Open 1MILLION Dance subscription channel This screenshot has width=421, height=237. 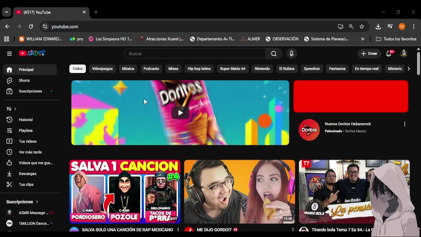[x=30, y=224]
